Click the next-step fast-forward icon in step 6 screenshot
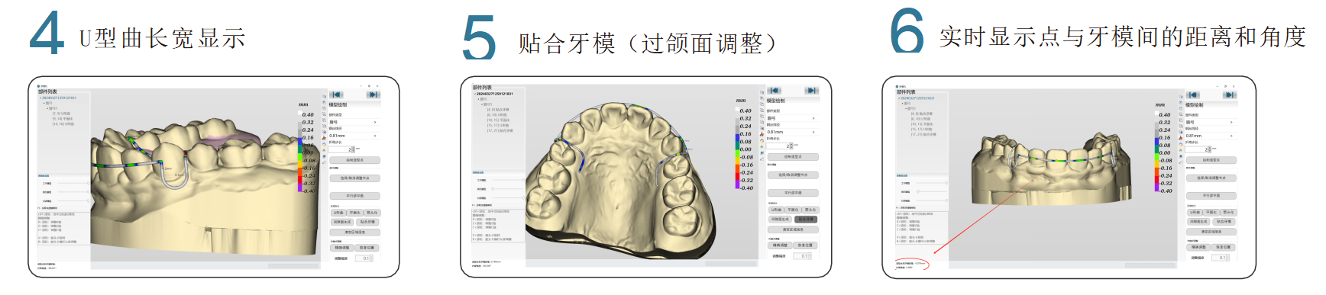This screenshot has height=295, width=1326. (x=1229, y=95)
